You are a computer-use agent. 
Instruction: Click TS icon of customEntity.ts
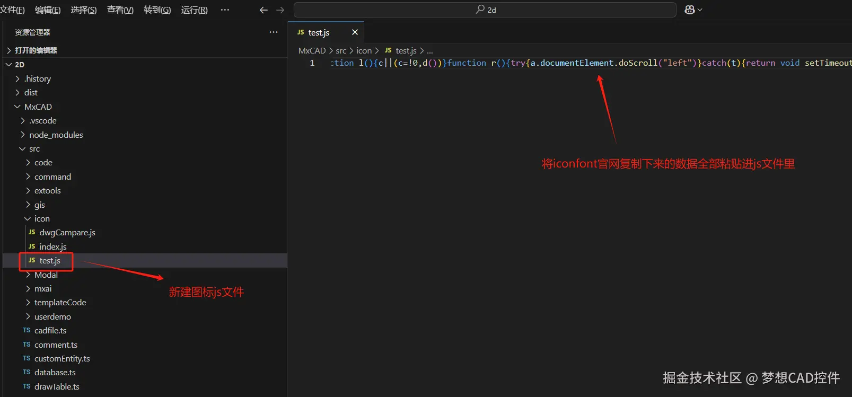click(x=27, y=358)
